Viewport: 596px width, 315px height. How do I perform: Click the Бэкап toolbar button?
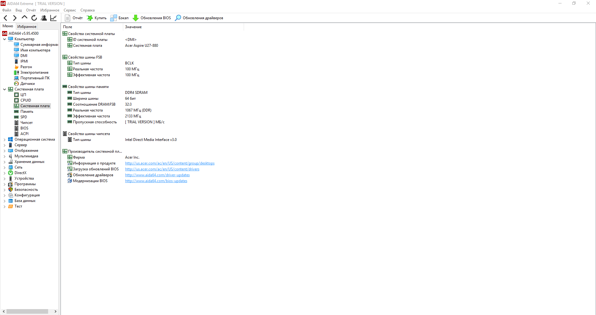[120, 18]
